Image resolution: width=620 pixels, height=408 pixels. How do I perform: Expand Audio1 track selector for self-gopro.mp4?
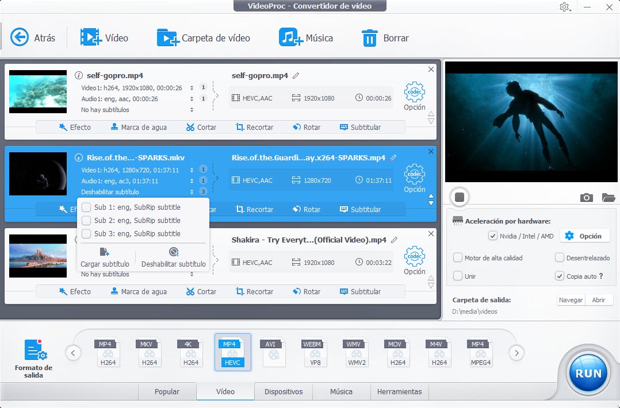tap(192, 99)
